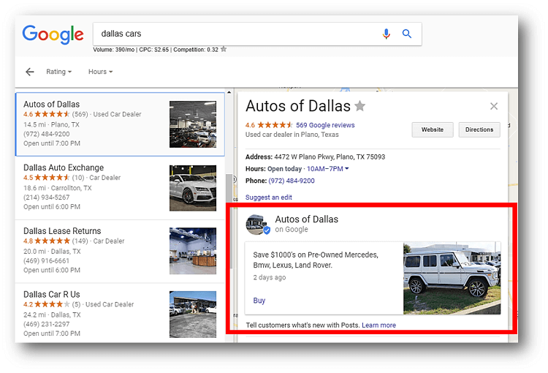This screenshot has width=548, height=373.
Task: Open Dallas Auto Exchange white car thumbnail
Action: [193, 188]
